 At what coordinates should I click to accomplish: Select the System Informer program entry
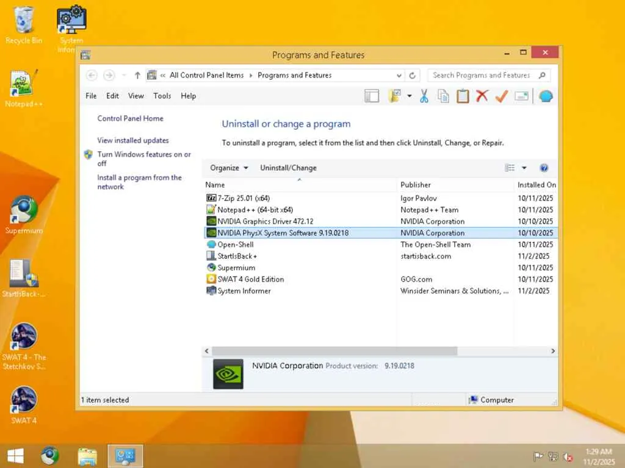(x=380, y=291)
